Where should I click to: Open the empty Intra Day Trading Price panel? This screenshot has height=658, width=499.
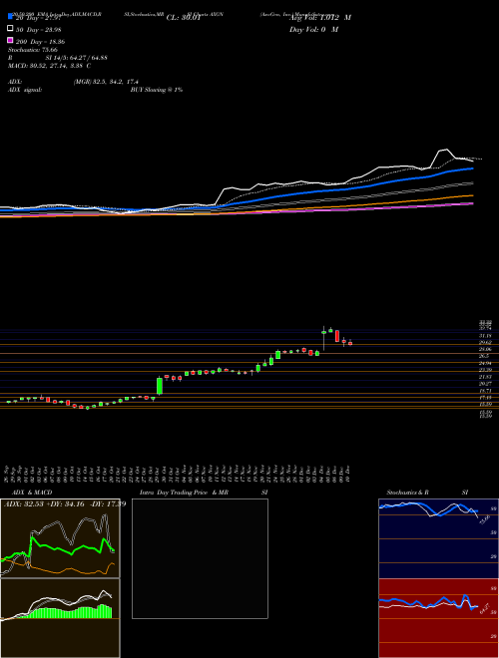click(x=200, y=558)
